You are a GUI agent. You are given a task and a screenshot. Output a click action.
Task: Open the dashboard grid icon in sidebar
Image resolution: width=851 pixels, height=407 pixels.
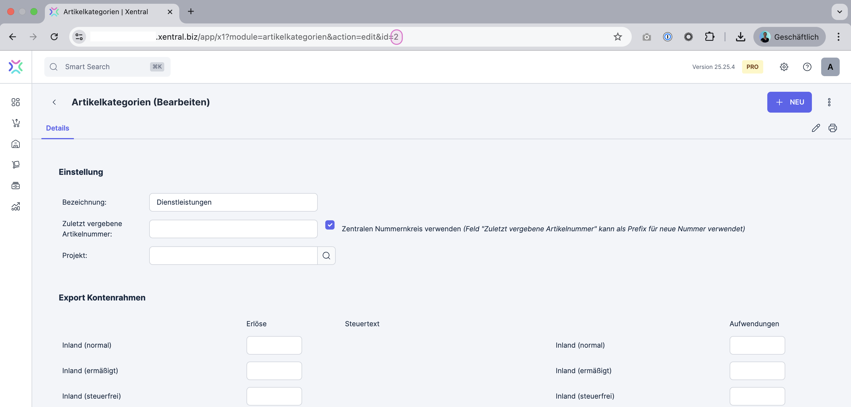[16, 102]
